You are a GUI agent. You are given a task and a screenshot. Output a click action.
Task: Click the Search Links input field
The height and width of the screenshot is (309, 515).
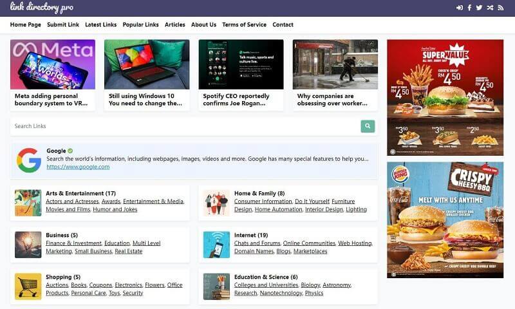coord(185,126)
